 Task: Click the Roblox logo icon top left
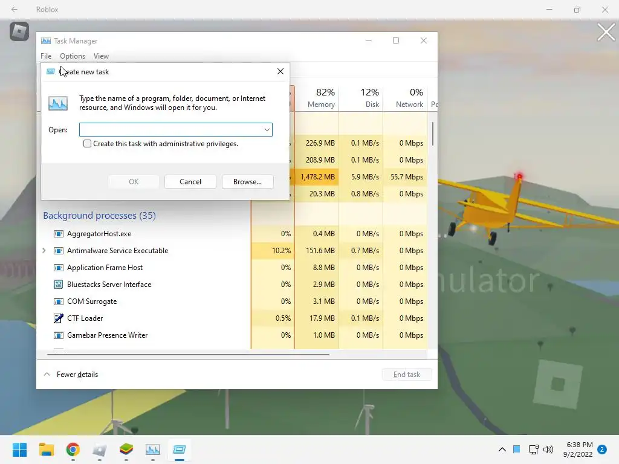(19, 31)
